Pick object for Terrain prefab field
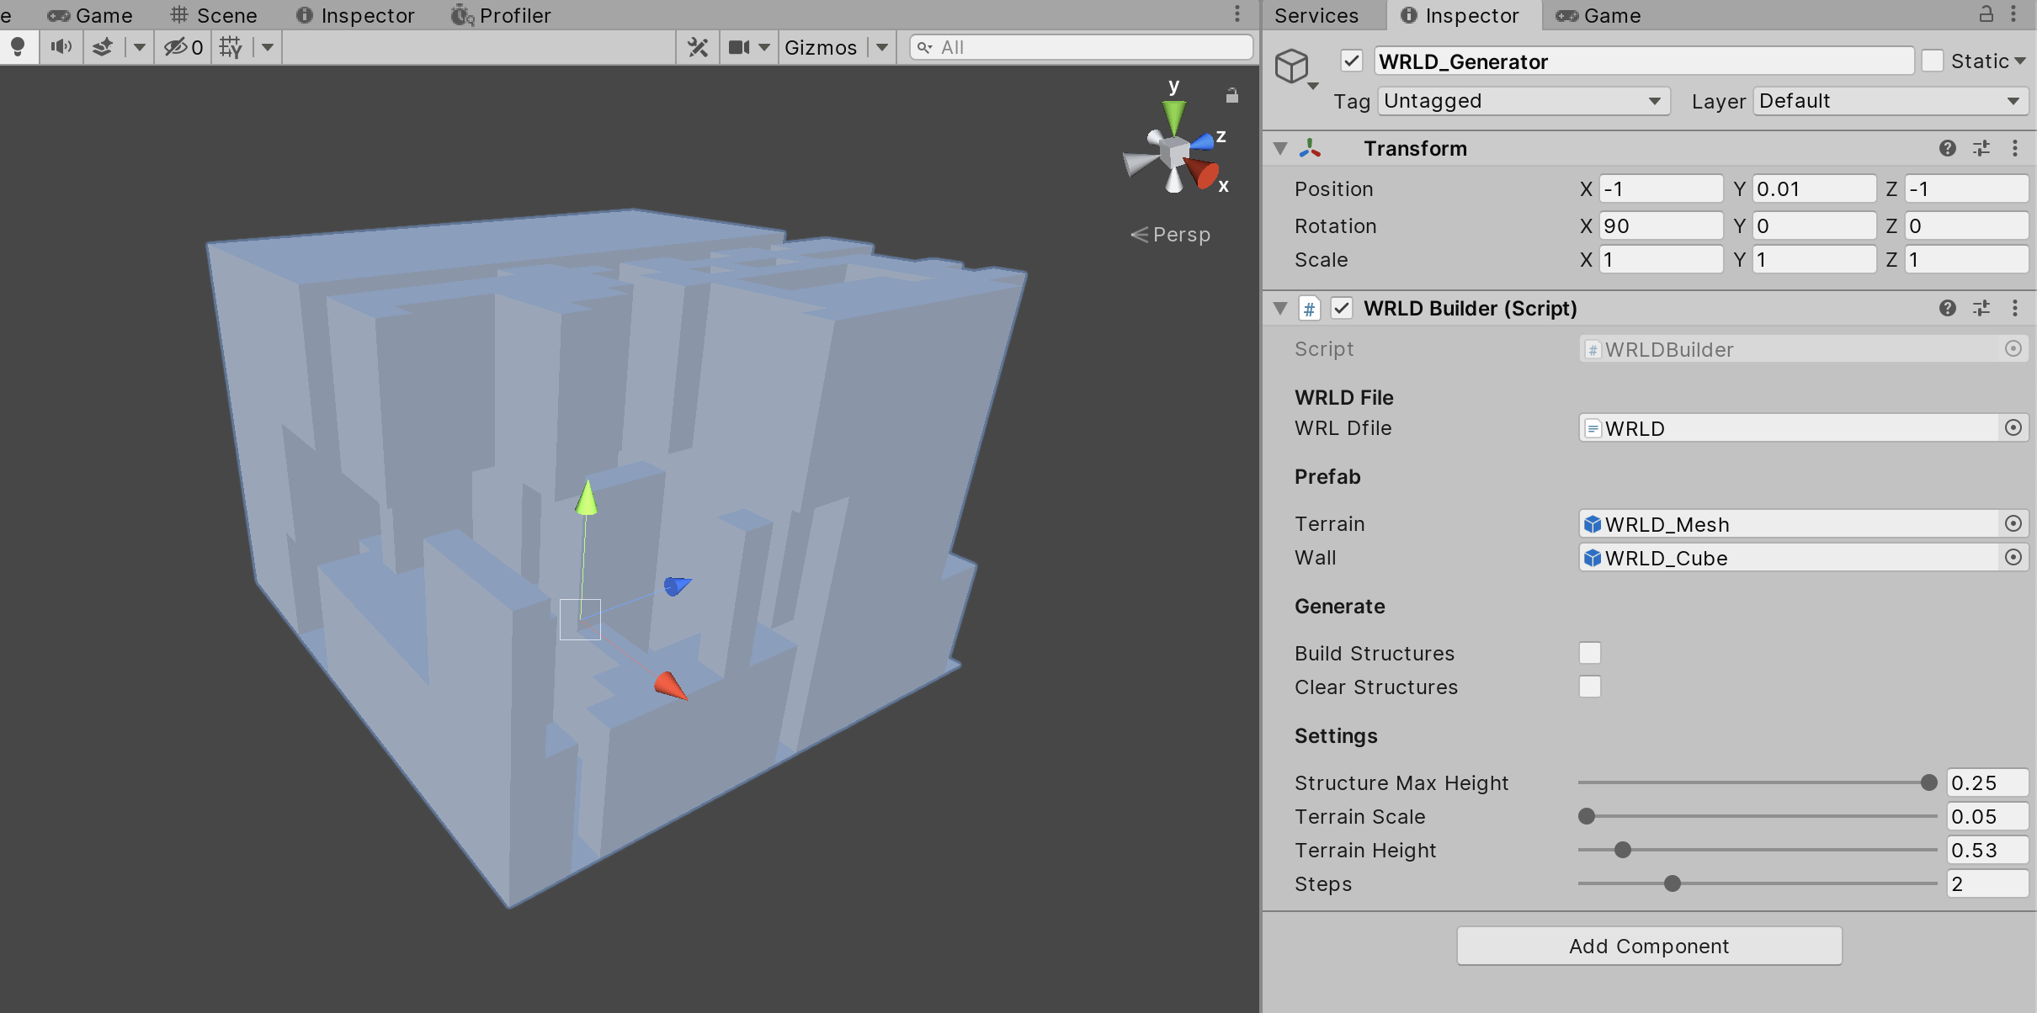The image size is (2037, 1013). pos(2013,524)
